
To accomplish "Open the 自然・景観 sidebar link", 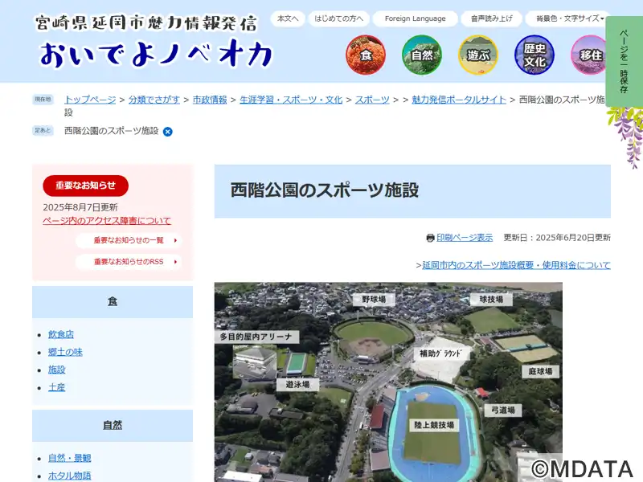I will point(70,458).
